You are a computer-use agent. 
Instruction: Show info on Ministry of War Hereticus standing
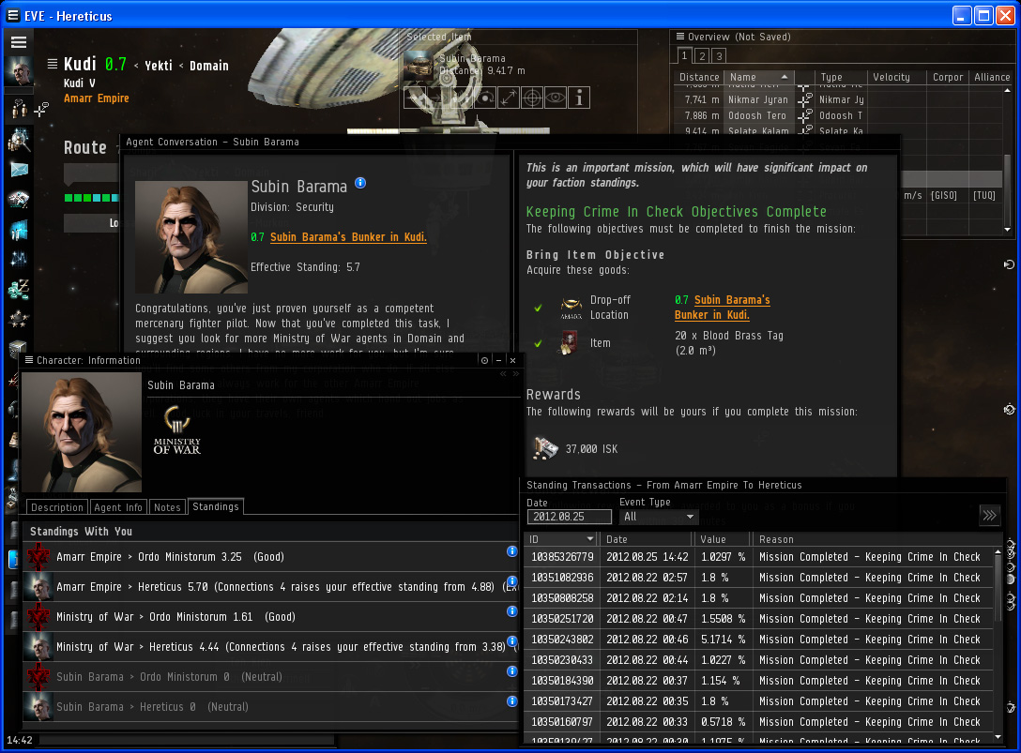(511, 641)
